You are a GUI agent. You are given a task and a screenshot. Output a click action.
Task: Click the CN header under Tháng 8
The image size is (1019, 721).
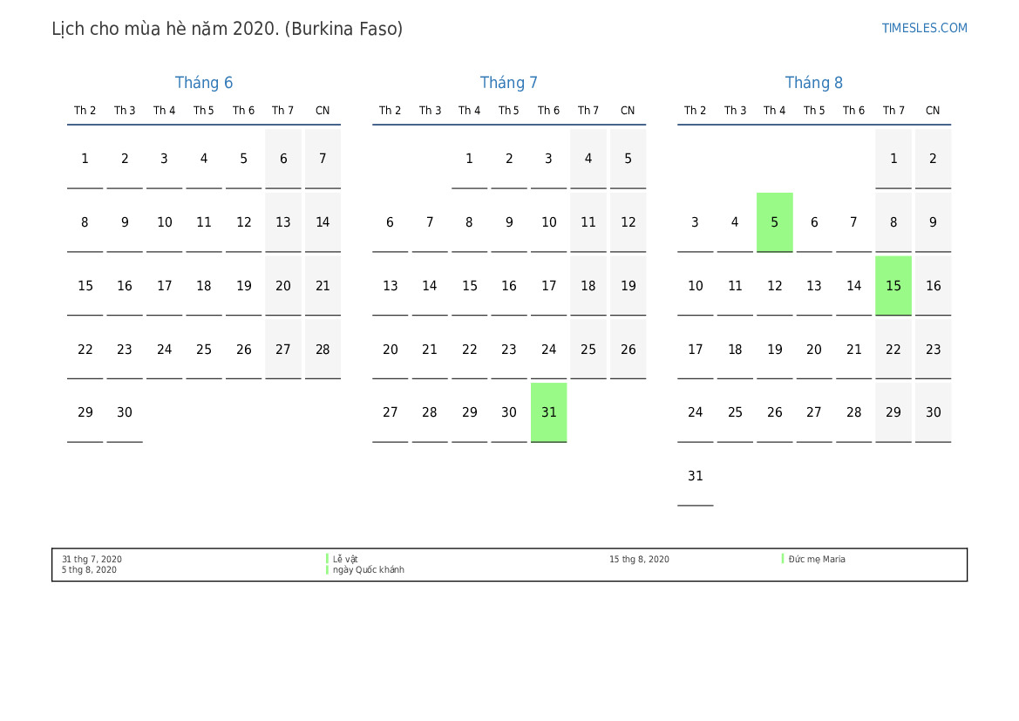click(933, 111)
